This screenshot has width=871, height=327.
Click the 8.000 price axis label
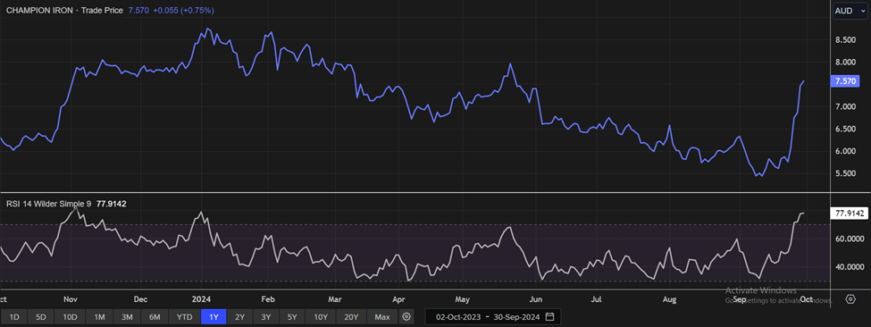(x=844, y=63)
